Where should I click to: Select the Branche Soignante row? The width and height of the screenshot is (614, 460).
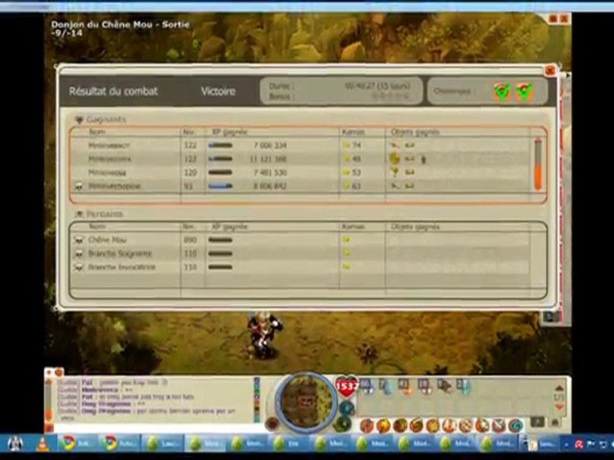(301, 254)
